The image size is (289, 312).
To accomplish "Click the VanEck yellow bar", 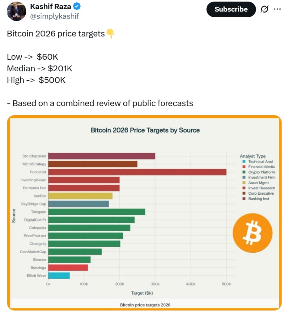I will click(x=80, y=196).
